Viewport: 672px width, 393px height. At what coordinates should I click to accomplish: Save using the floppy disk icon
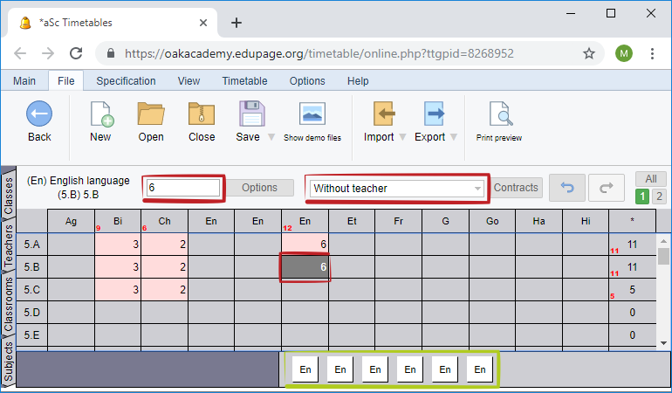(250, 114)
